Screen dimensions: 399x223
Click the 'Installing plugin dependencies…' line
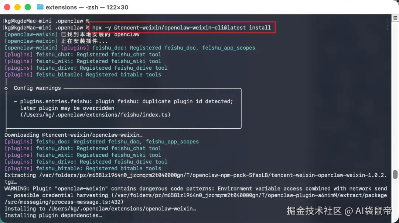click(53, 215)
